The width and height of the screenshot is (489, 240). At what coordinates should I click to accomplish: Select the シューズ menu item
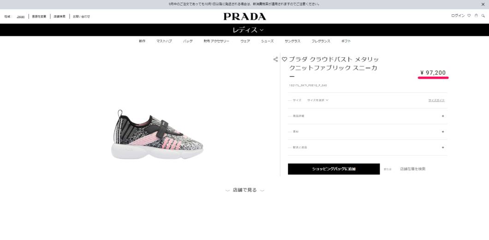pos(267,41)
